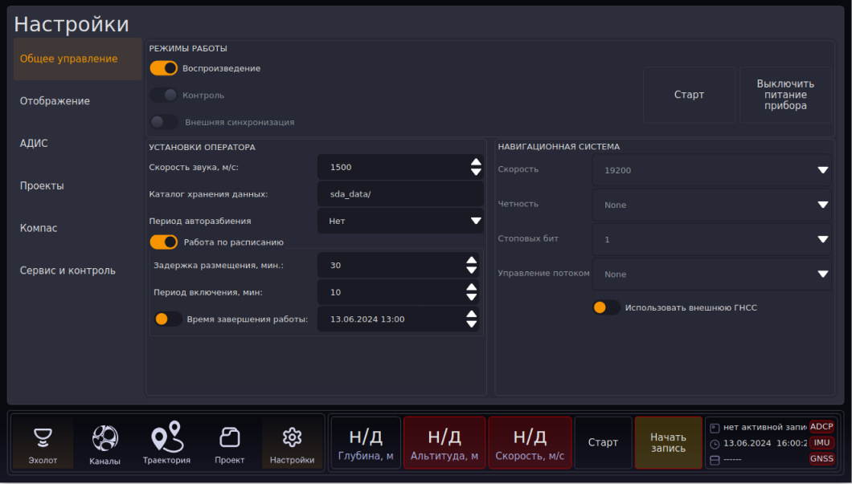Toggle Внешняя синхронизация switch
Viewport: 852px width, 484px height.
163,122
